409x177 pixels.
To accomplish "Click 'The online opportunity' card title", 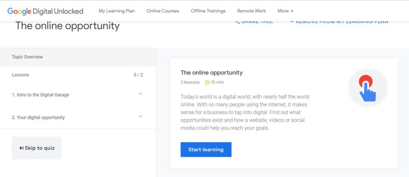I will pos(212,72).
